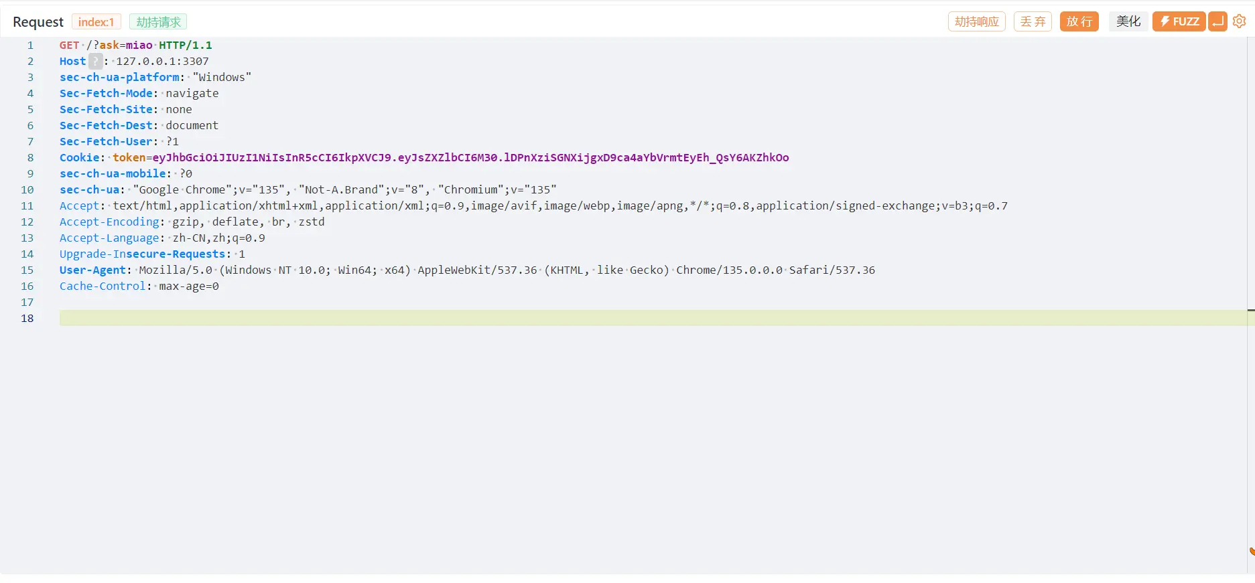Click the 丢弃 drop button
Screen dimensions: 1255x583
1033,21
